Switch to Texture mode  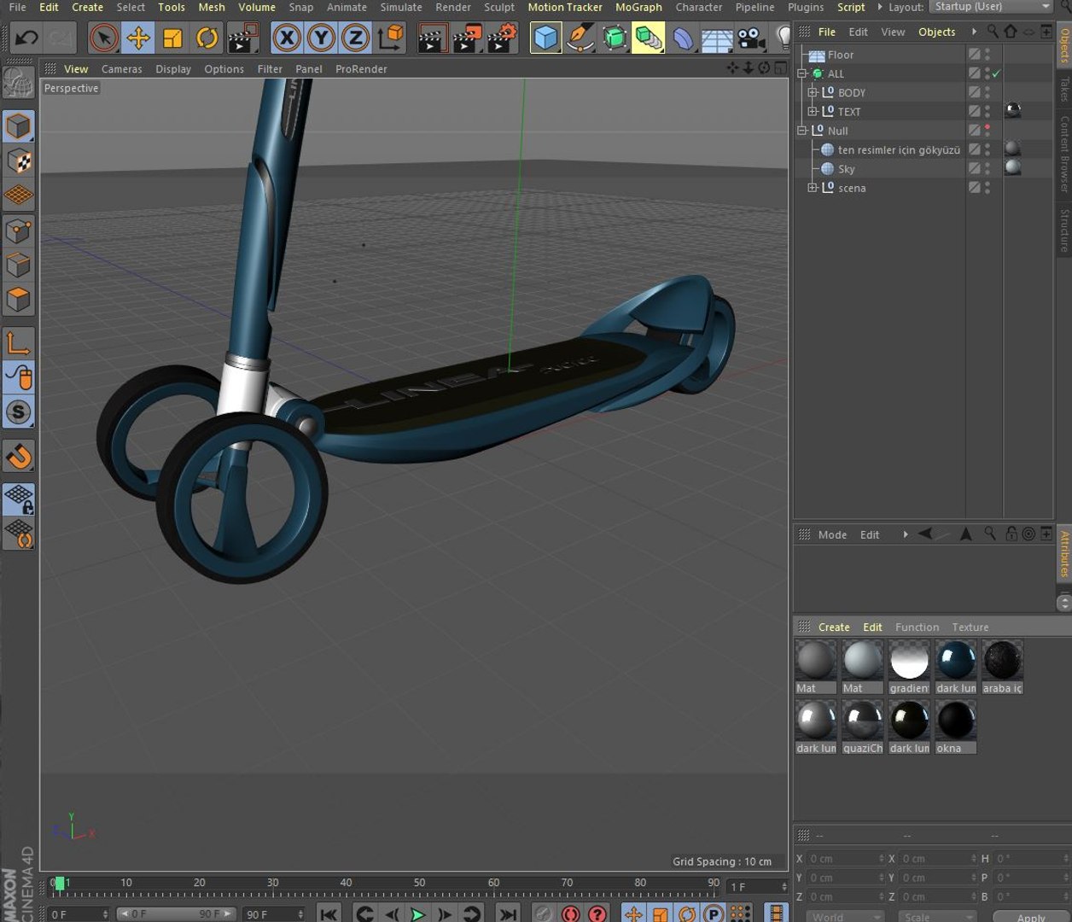click(x=19, y=160)
